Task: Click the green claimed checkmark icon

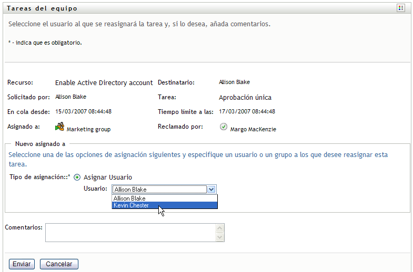Action: point(224,127)
